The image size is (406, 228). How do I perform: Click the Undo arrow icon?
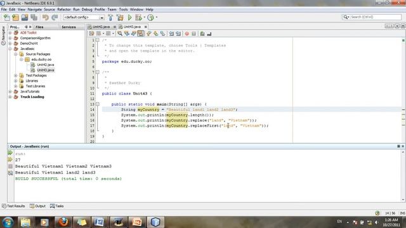click(46, 17)
